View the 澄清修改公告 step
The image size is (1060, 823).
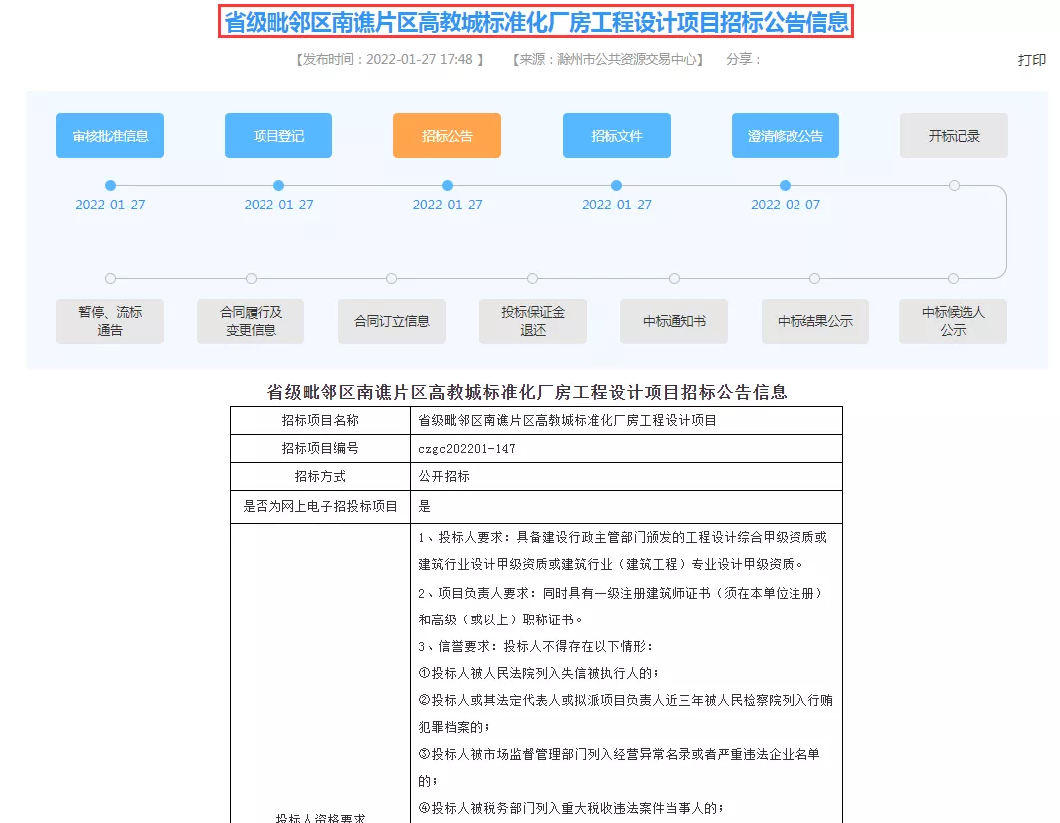[785, 136]
